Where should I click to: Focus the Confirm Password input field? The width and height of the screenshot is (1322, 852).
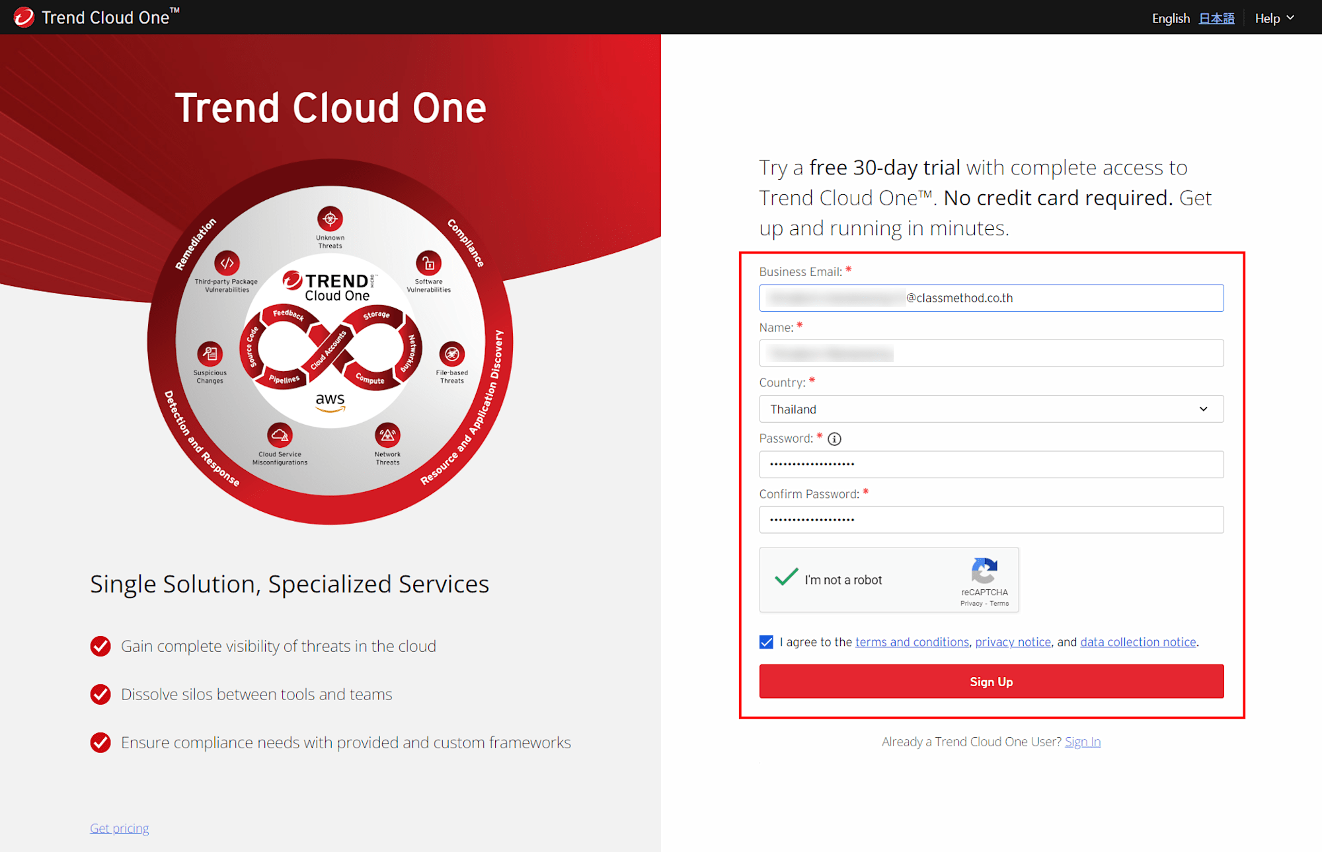(x=991, y=520)
